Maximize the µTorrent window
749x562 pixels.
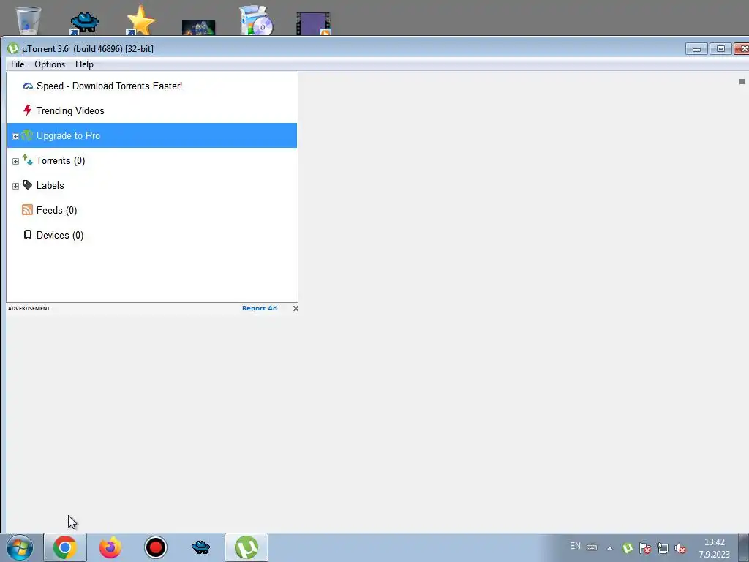pos(720,49)
